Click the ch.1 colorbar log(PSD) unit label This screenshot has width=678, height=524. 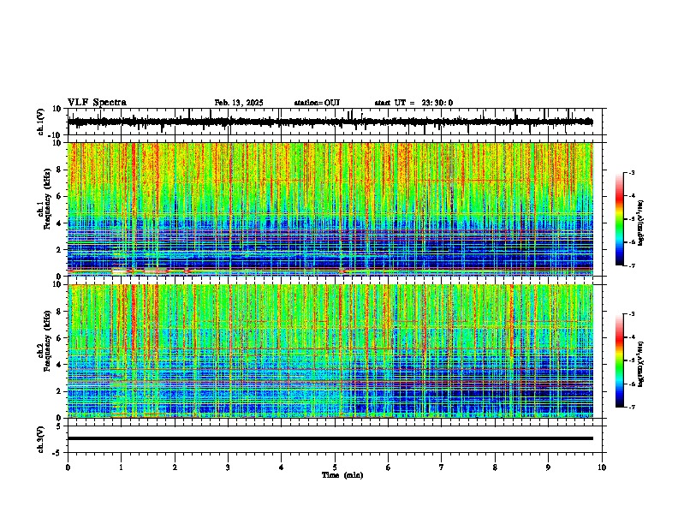641,223
